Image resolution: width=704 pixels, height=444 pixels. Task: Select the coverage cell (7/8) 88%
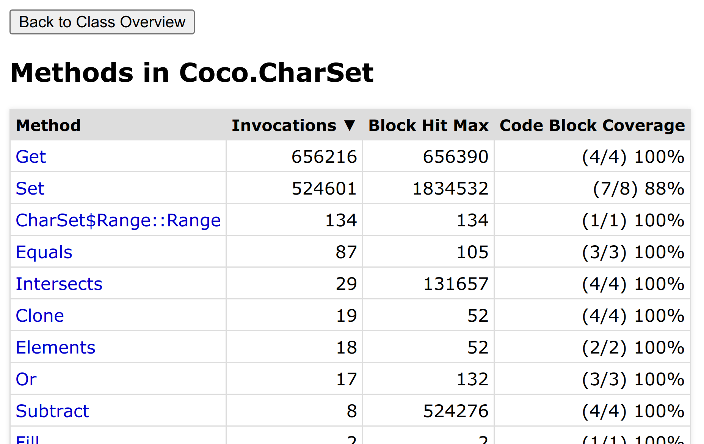(x=638, y=189)
